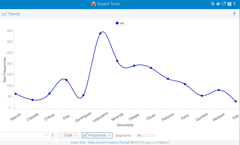The height and width of the screenshot is (145, 240).
Task: Go to home via the house icon
Action: (x=218, y=4)
